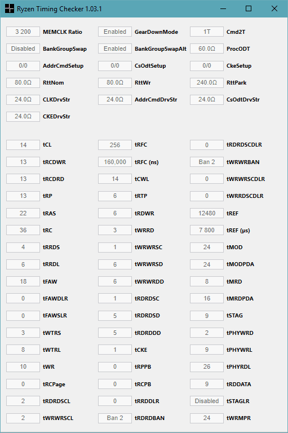Click the CKEDrvStr 24.0Ω field
Screen dimensions: 288x433
tap(23, 116)
